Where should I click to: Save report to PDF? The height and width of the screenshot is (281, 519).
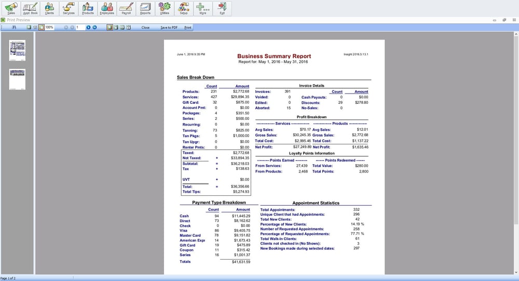tap(169, 28)
